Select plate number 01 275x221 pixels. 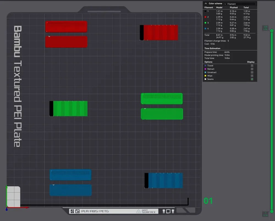[x=208, y=201]
